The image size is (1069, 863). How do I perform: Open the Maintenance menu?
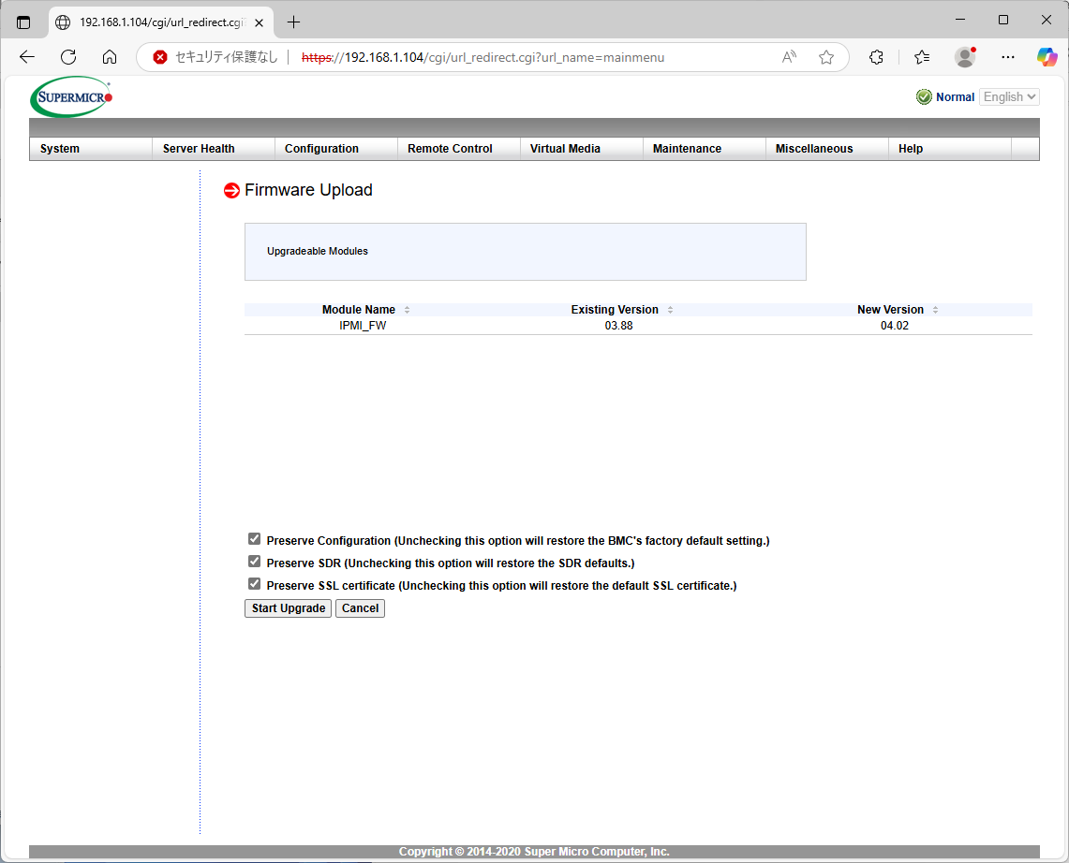[687, 149]
